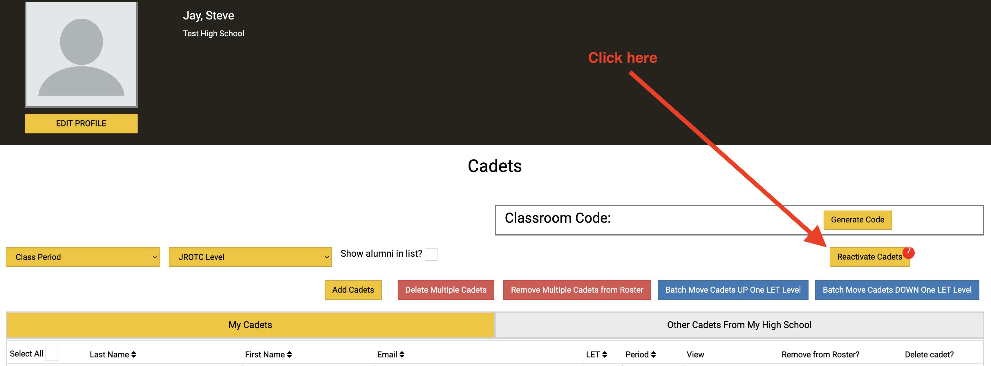This screenshot has height=366, width=991.
Task: Click Delete Multiple Cadets button
Action: [446, 290]
